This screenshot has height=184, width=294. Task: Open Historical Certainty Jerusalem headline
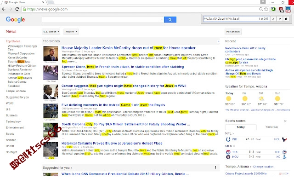112,144
